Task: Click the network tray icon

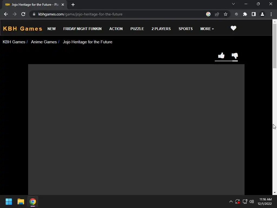Action: pyautogui.click(x=245, y=201)
